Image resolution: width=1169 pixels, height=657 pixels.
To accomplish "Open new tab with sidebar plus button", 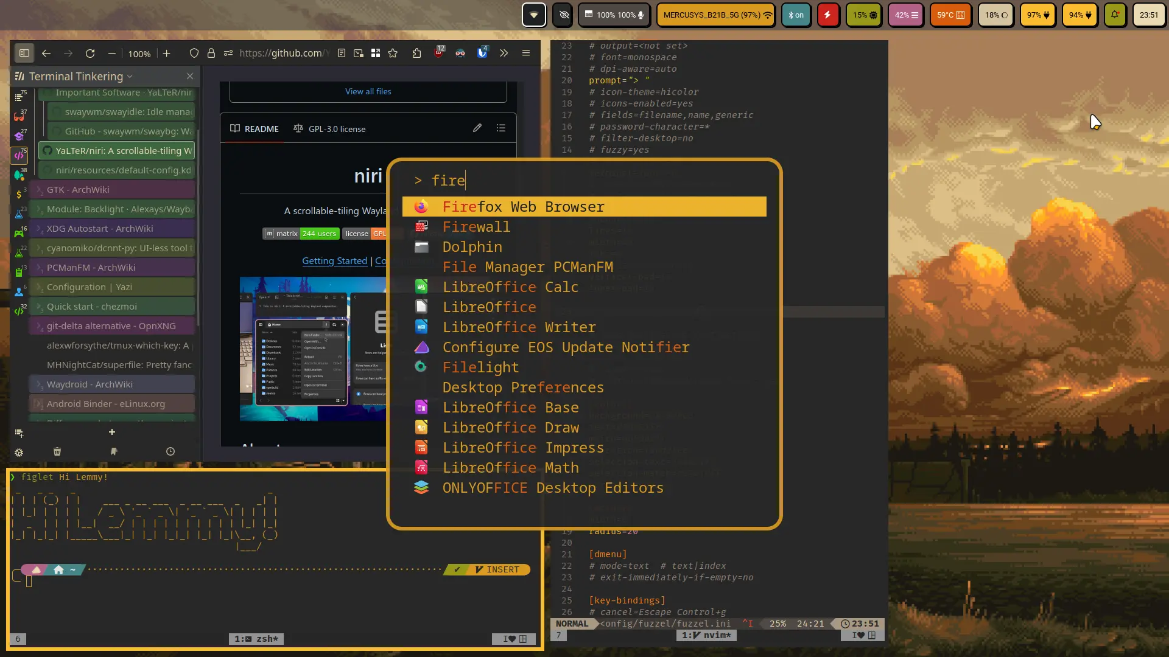I will pos(111,432).
